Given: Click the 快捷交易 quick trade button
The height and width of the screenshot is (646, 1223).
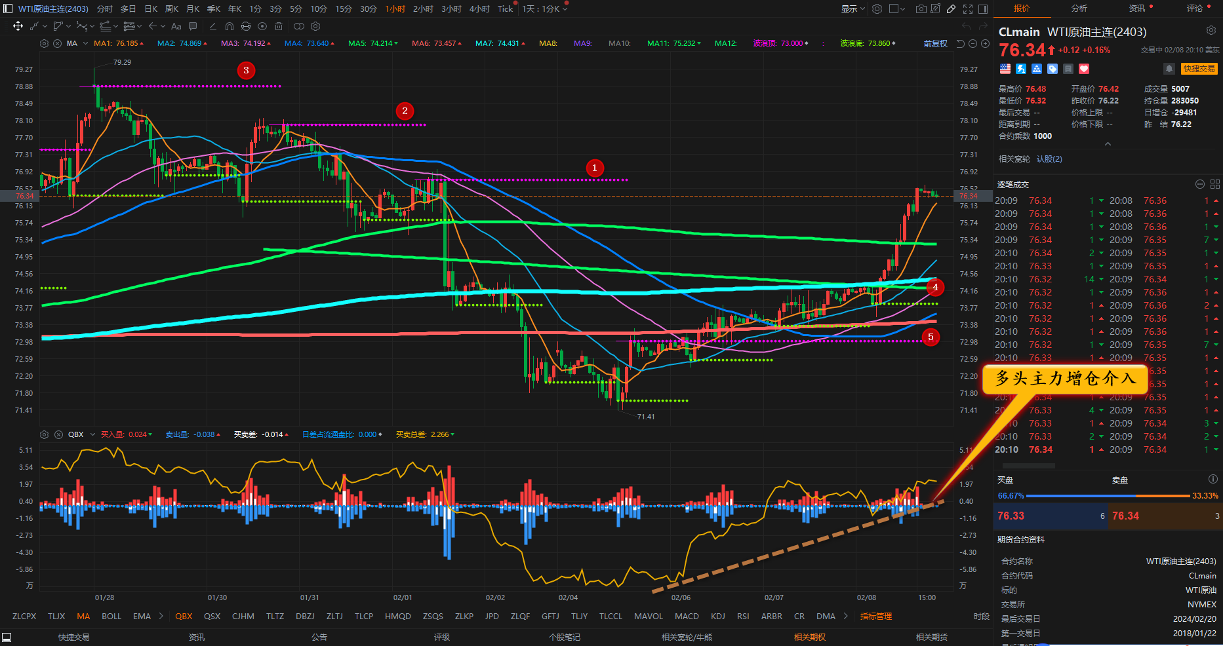Looking at the screenshot, I should (x=1199, y=69).
